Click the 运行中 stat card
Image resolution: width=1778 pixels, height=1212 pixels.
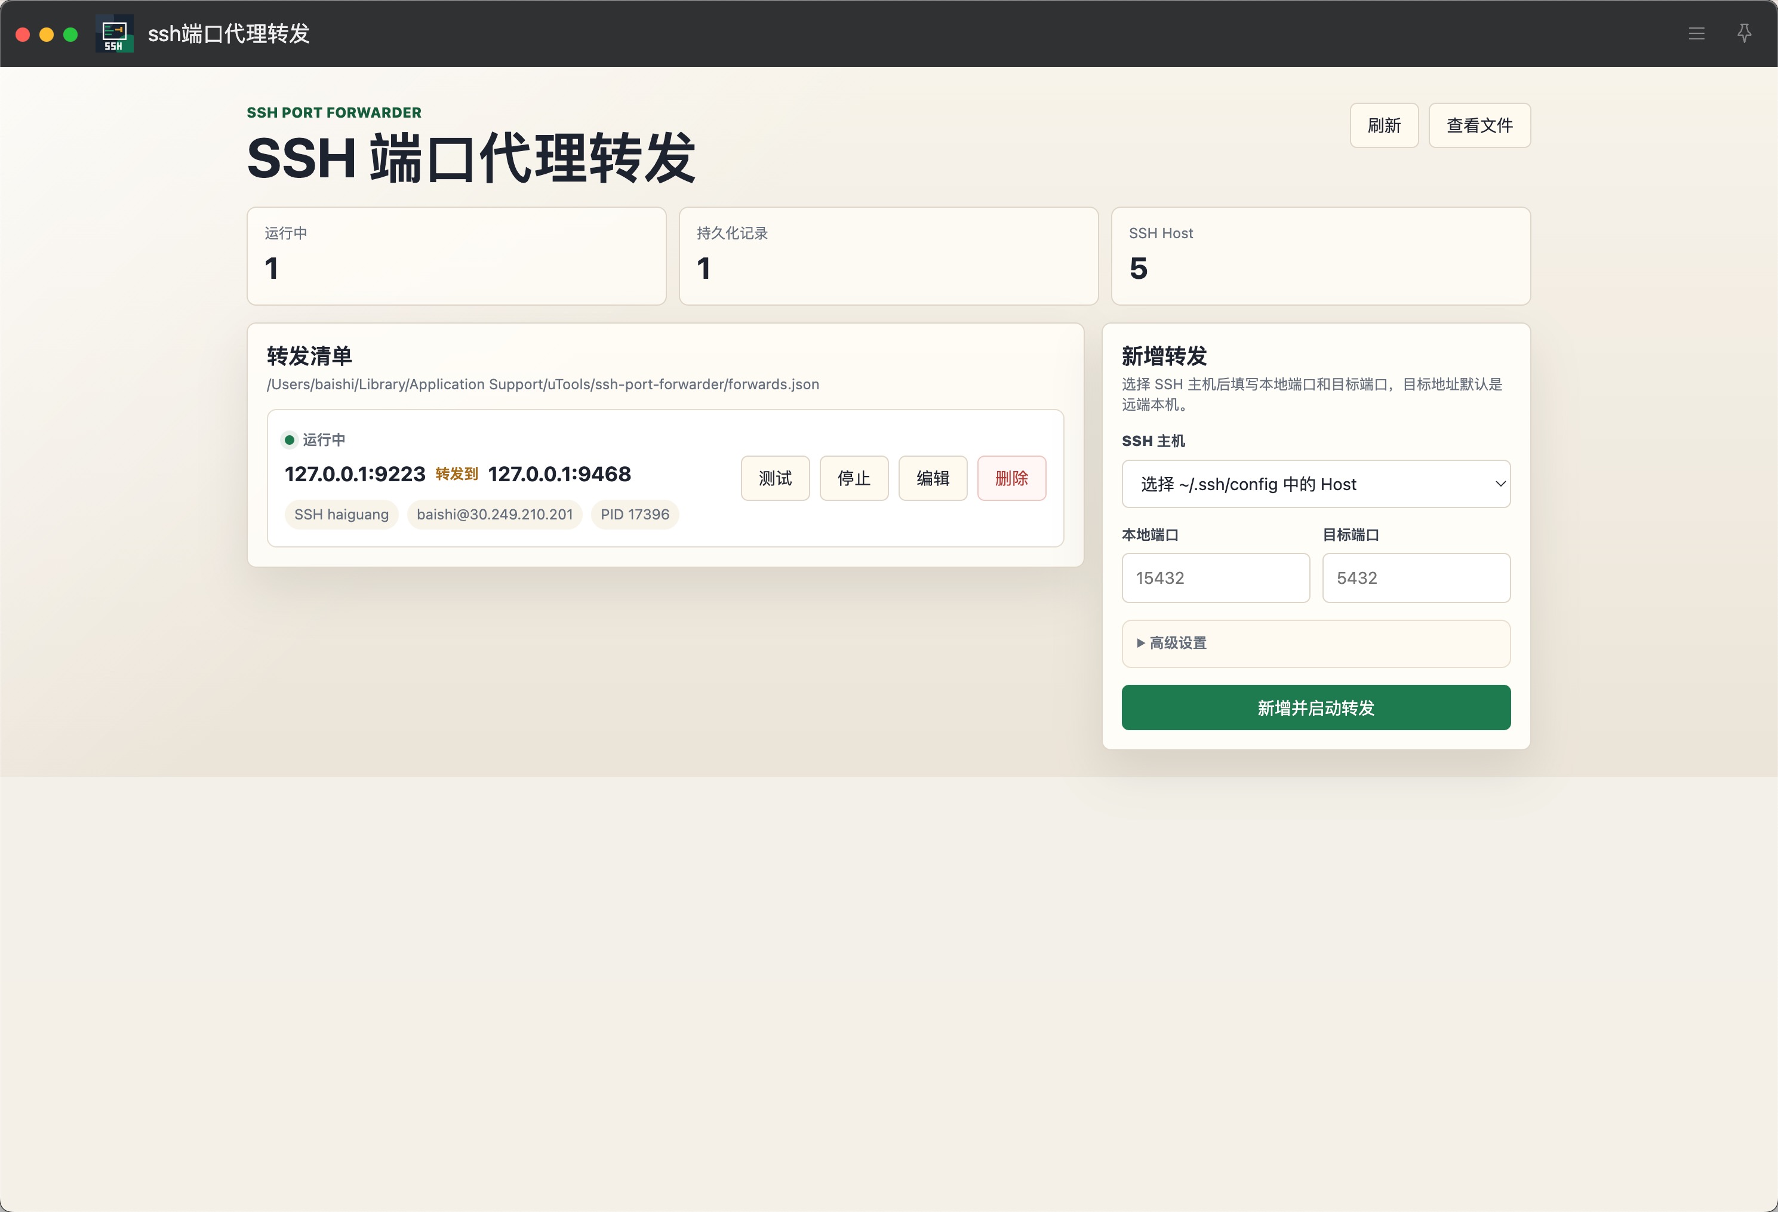pyautogui.click(x=457, y=256)
